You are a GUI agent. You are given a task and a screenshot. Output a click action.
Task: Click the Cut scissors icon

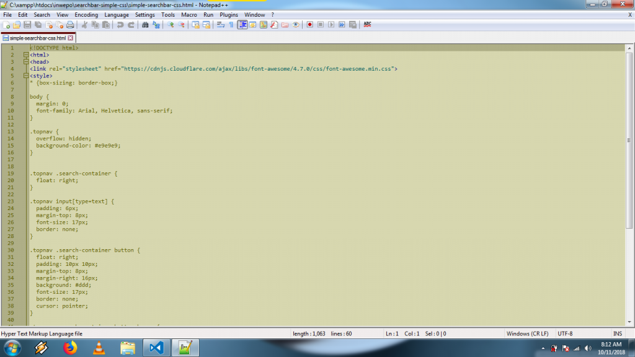click(x=84, y=25)
